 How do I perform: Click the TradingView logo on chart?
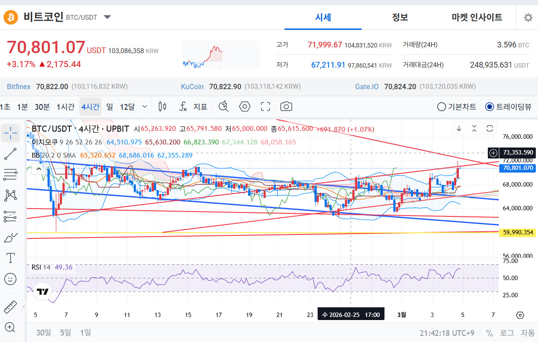point(43,292)
